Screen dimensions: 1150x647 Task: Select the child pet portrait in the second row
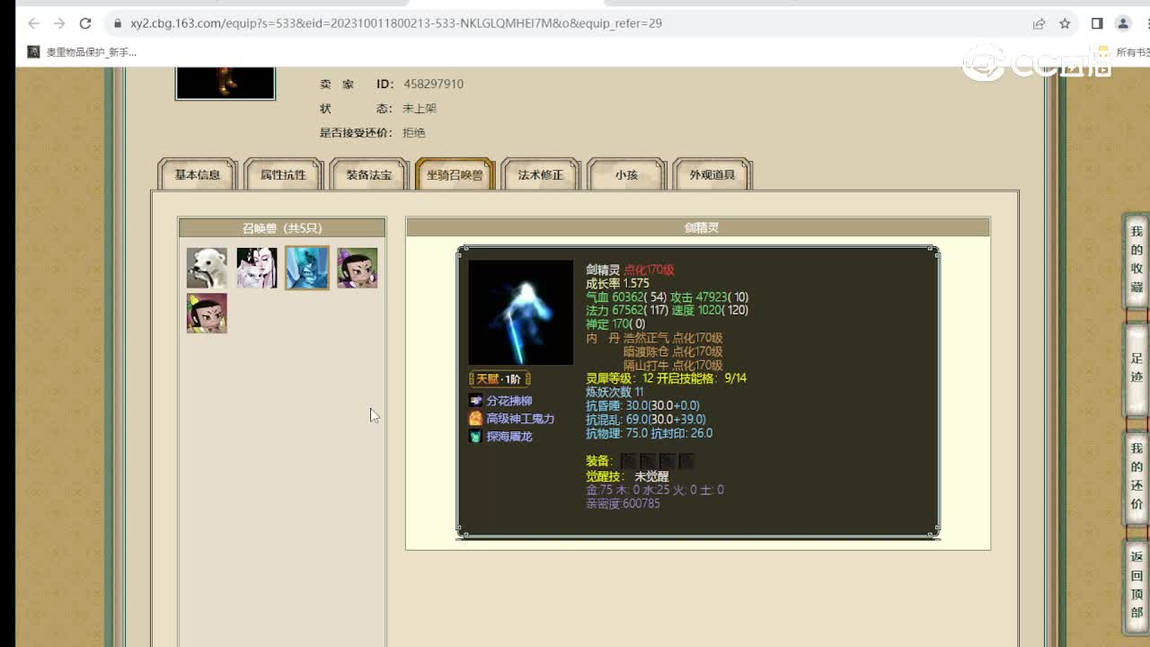207,313
